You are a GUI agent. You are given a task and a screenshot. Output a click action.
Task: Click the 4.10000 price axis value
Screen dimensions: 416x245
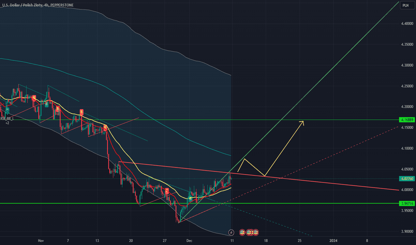[407, 148]
